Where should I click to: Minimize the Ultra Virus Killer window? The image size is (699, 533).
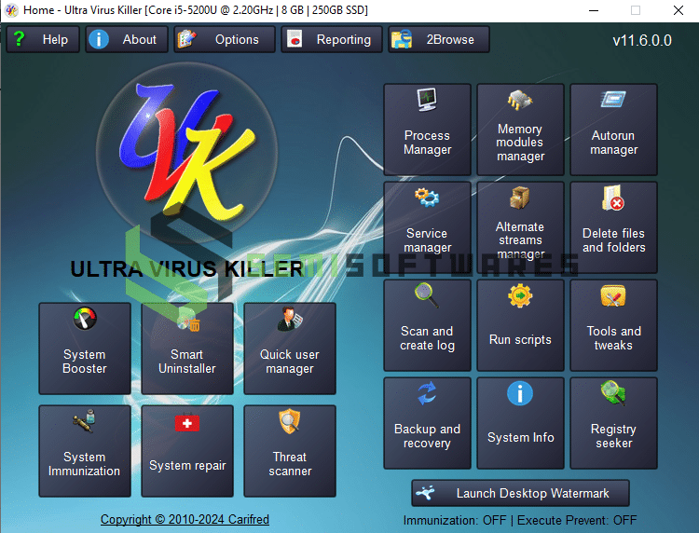594,10
